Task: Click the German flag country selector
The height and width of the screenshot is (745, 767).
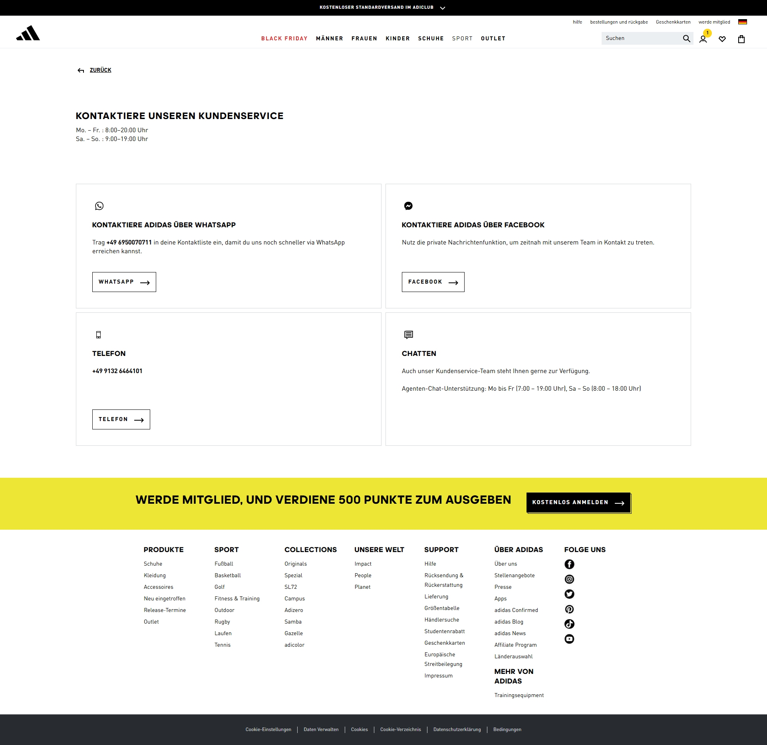Action: (x=743, y=22)
